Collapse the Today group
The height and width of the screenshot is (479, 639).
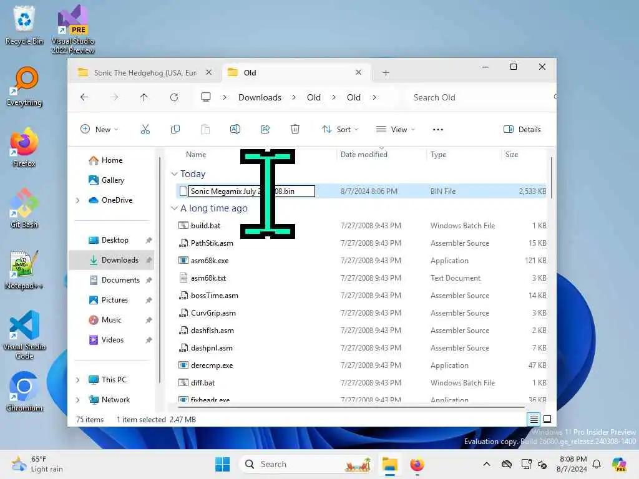pos(175,174)
